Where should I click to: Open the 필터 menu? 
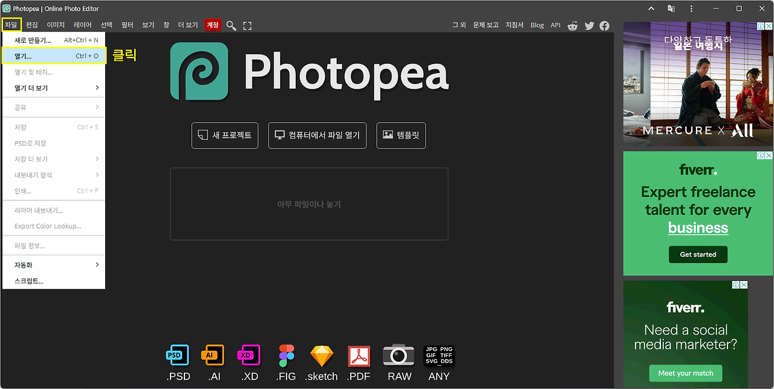pos(127,25)
